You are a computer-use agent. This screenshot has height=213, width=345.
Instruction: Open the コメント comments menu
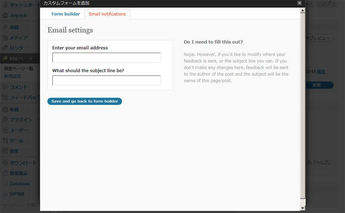pyautogui.click(x=19, y=87)
